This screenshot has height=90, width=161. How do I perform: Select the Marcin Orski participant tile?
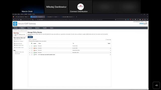(32, 7)
